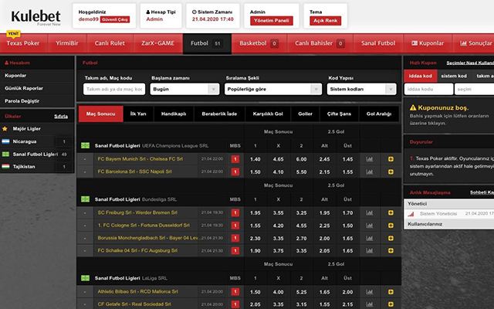Viewport: 494px width, 309px height.
Task: Switch to the Handikaplı tab
Action: click(174, 114)
